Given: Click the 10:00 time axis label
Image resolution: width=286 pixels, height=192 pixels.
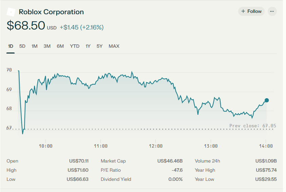Looking at the screenshot, I should 45,146.
